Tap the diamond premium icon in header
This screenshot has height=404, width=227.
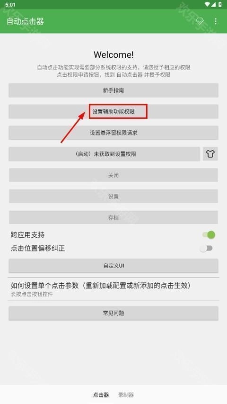click(x=200, y=21)
